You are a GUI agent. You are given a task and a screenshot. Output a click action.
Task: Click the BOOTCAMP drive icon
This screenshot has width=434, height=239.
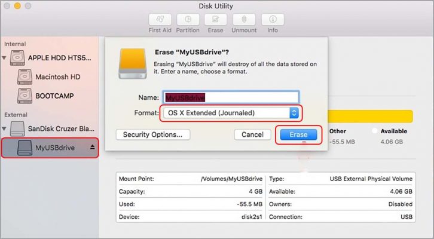click(25, 96)
